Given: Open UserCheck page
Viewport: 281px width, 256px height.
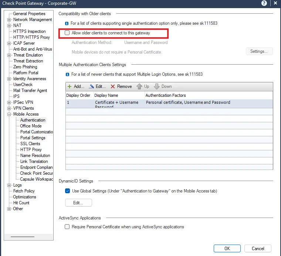Looking at the screenshot, I should click(23, 85).
